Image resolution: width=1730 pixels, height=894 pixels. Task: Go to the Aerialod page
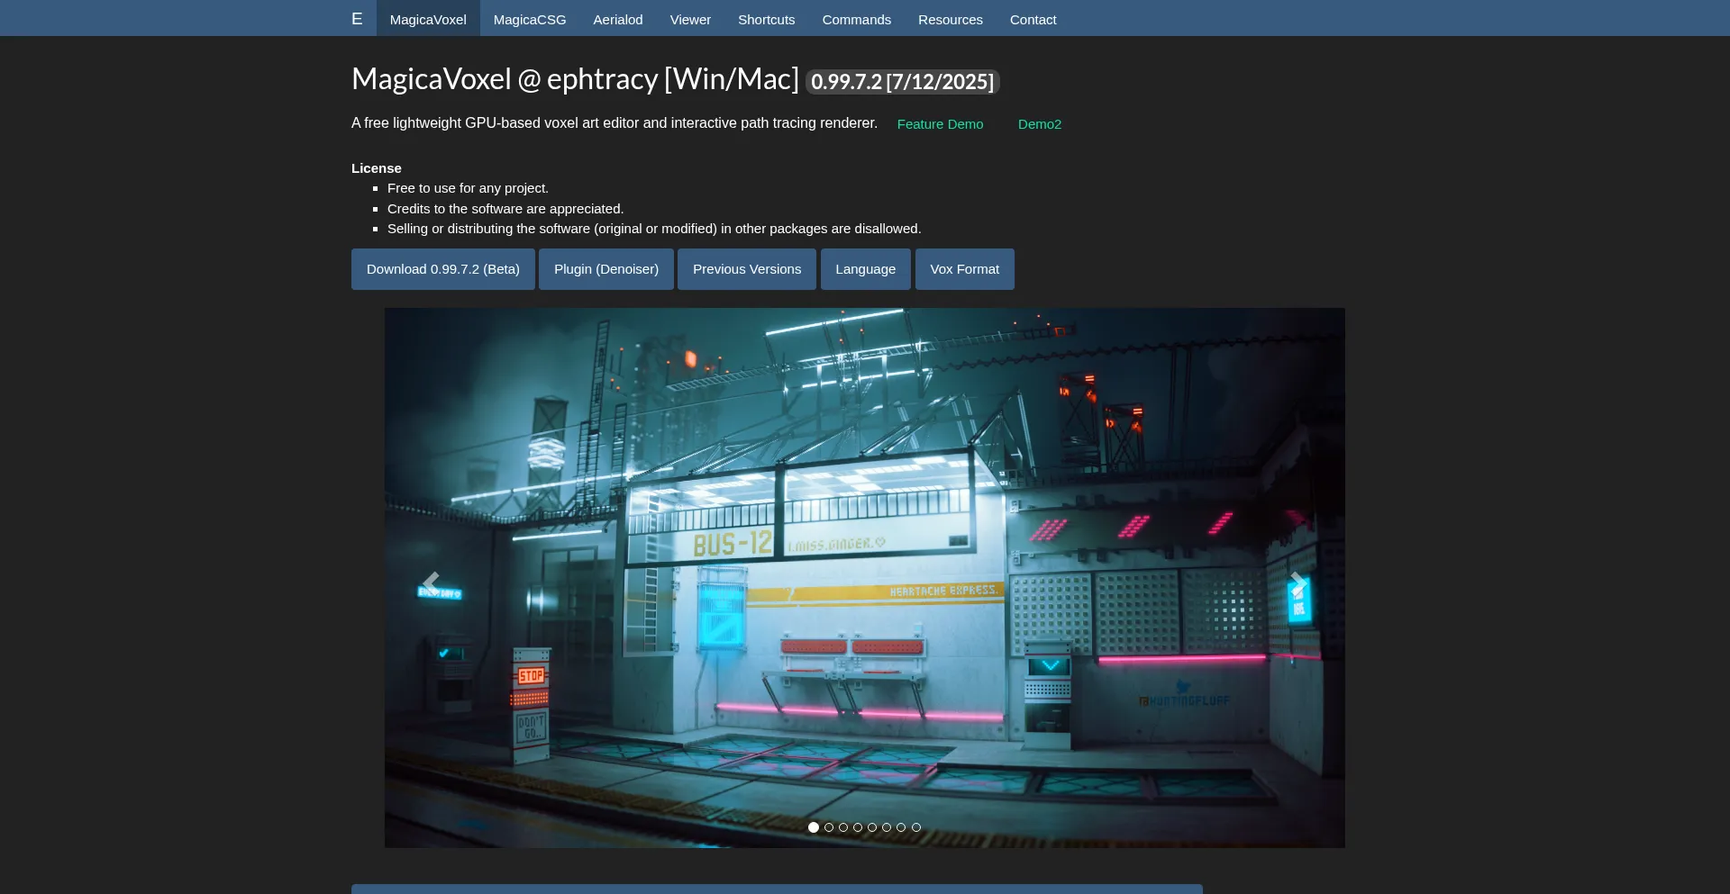618,19
